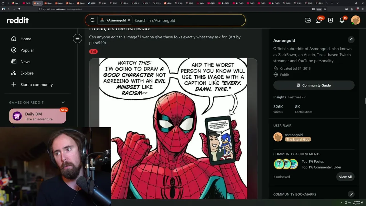This screenshot has width=366, height=206.
Task: Open the list all tabs dropdown
Action: tap(338, 3)
